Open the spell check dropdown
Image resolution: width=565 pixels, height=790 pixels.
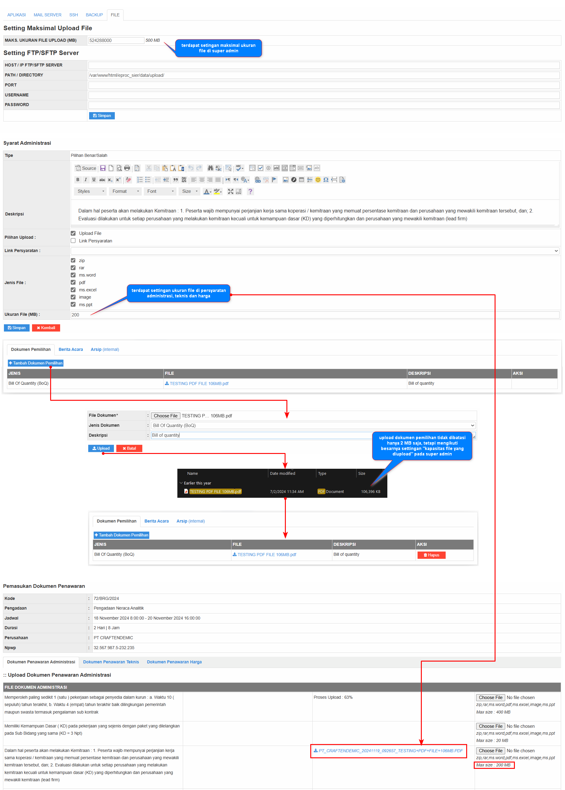click(x=240, y=168)
